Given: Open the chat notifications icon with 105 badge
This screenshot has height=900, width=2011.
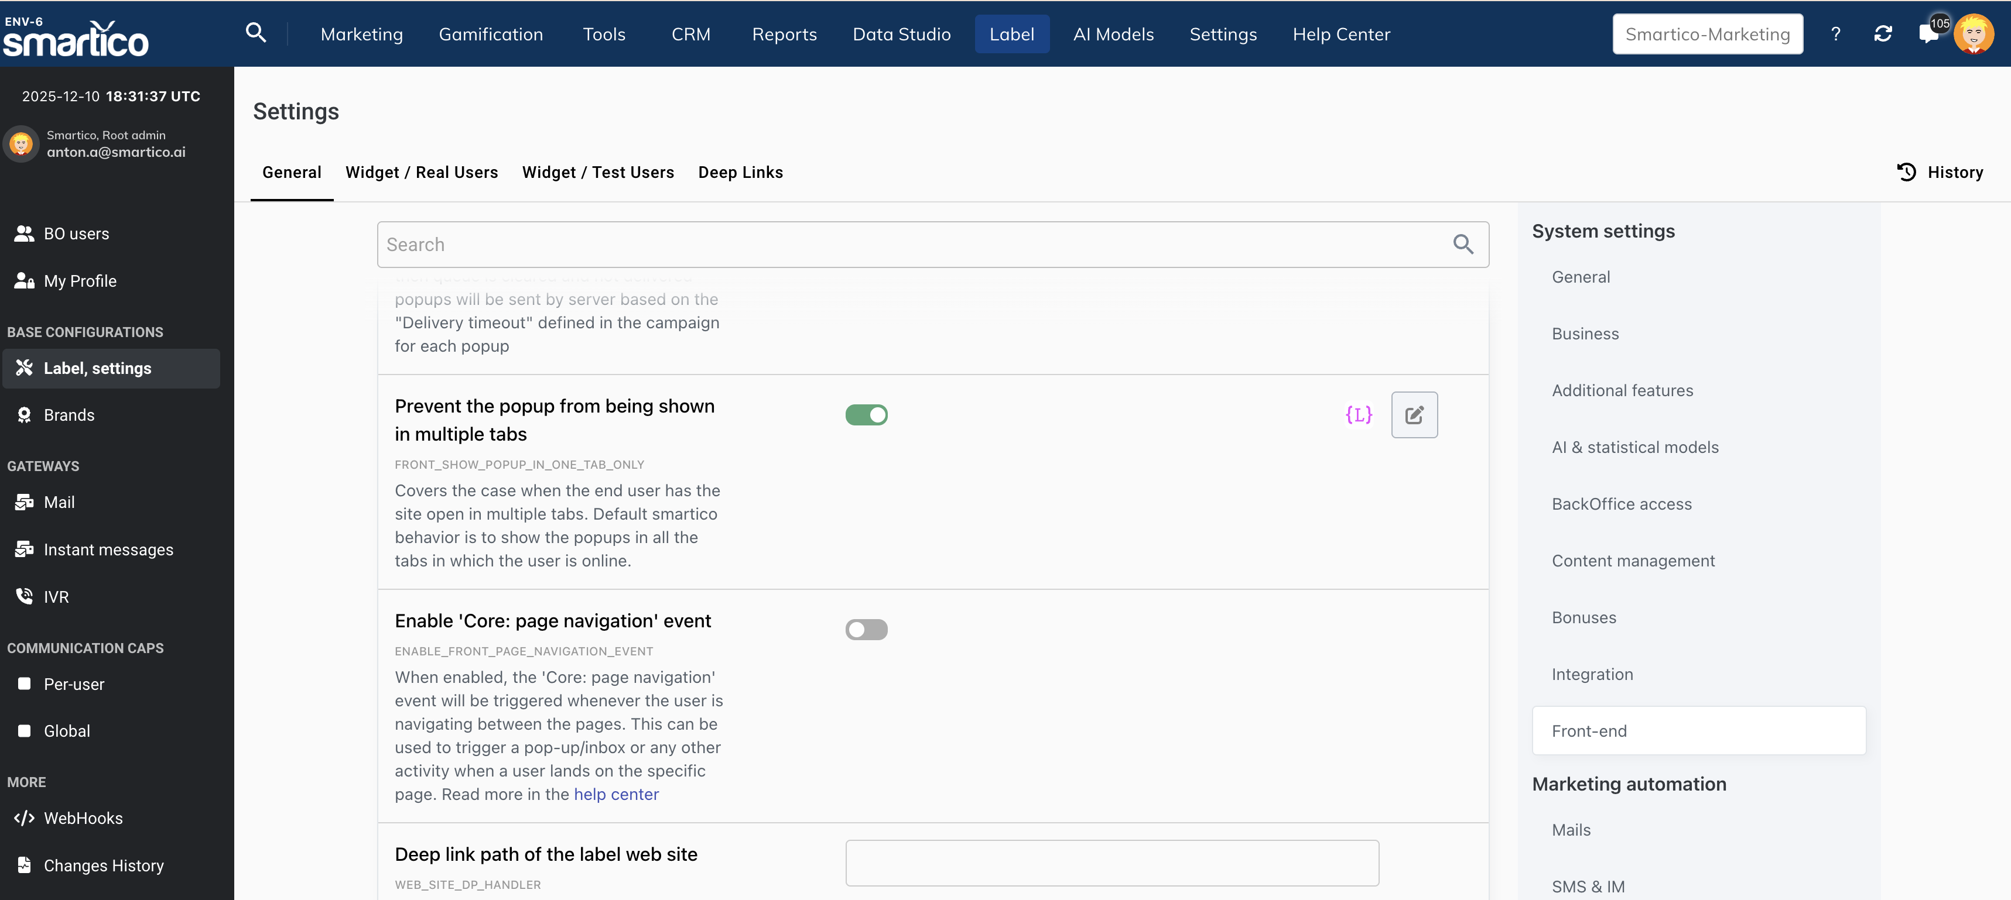Looking at the screenshot, I should click(x=1929, y=33).
